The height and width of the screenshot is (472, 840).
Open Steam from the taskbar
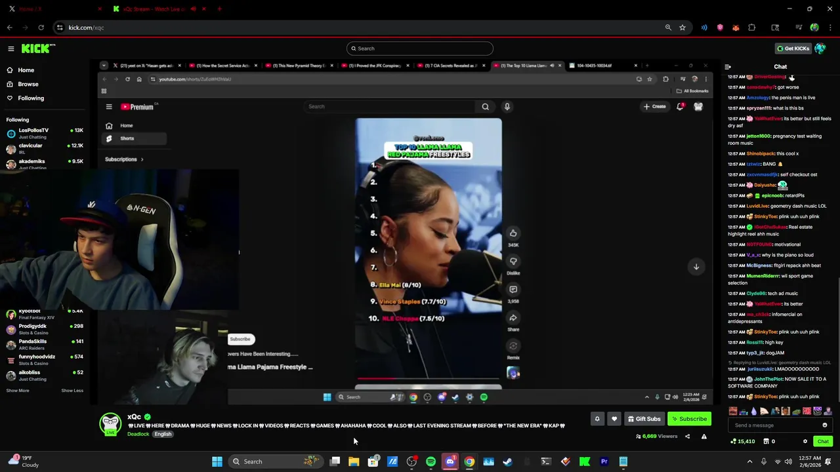click(x=507, y=462)
